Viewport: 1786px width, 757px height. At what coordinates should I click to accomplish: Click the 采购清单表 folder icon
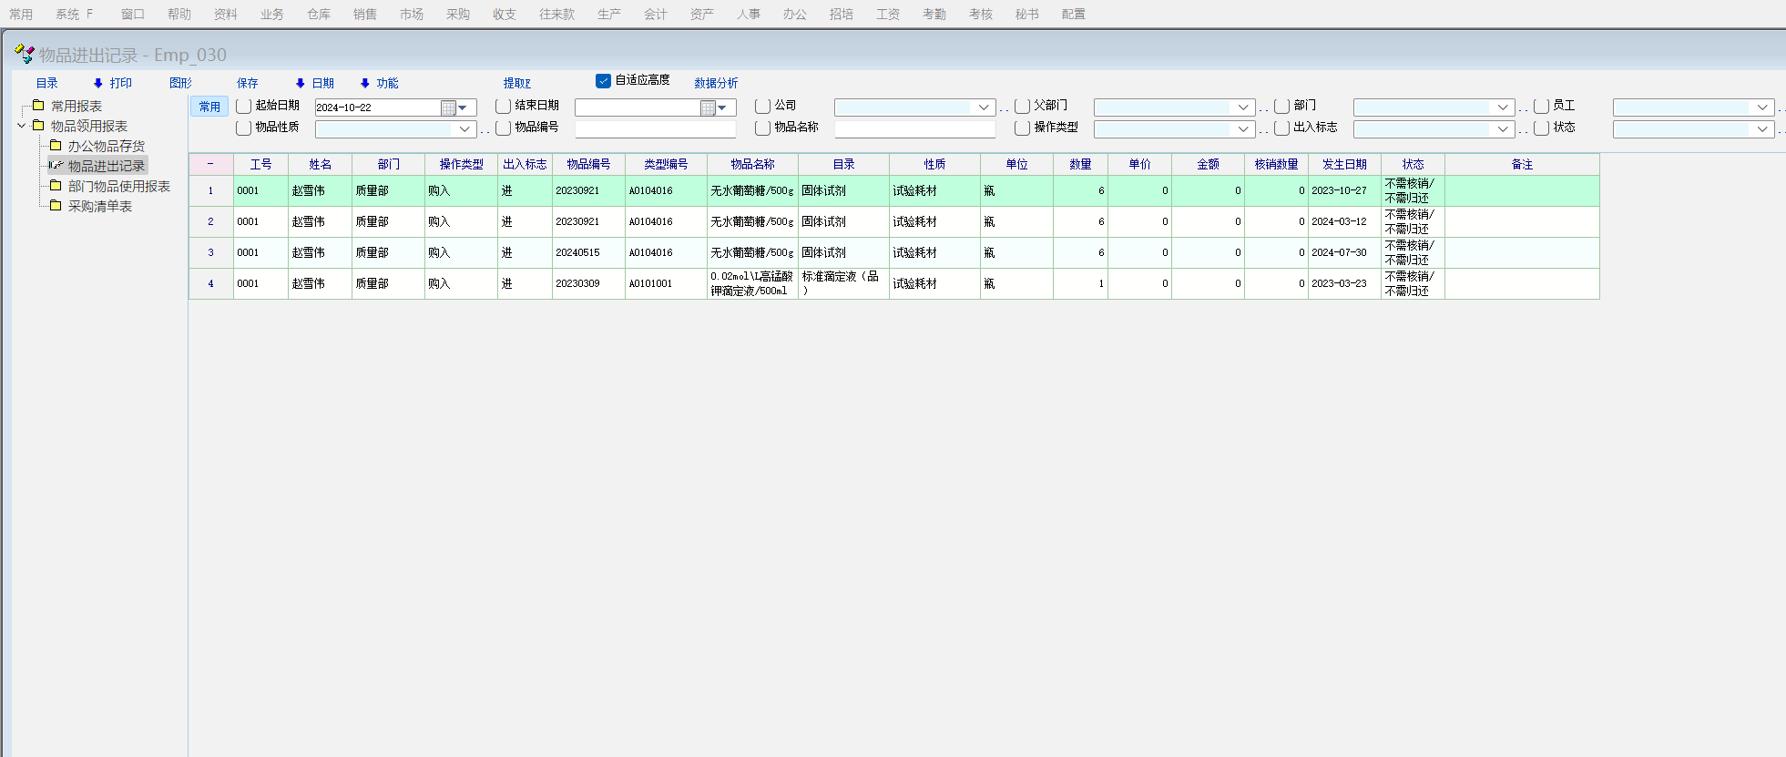[56, 206]
